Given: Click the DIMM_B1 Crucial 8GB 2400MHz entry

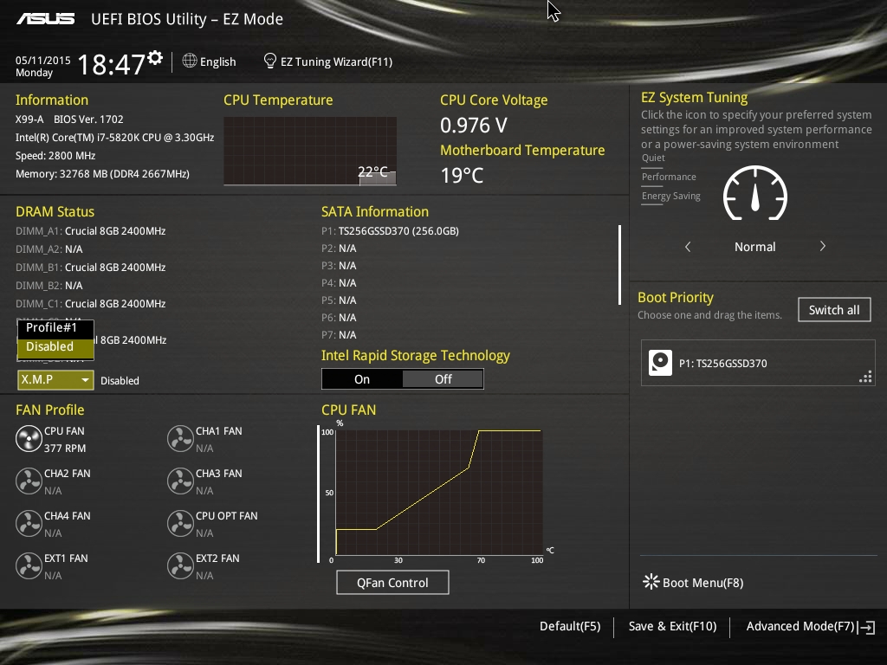Looking at the screenshot, I should pos(90,267).
